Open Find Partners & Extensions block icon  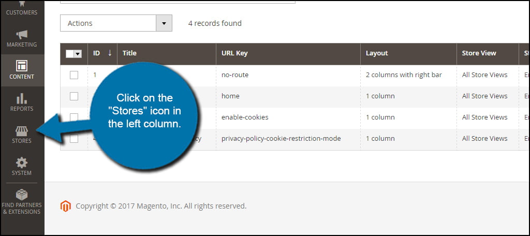click(22, 195)
